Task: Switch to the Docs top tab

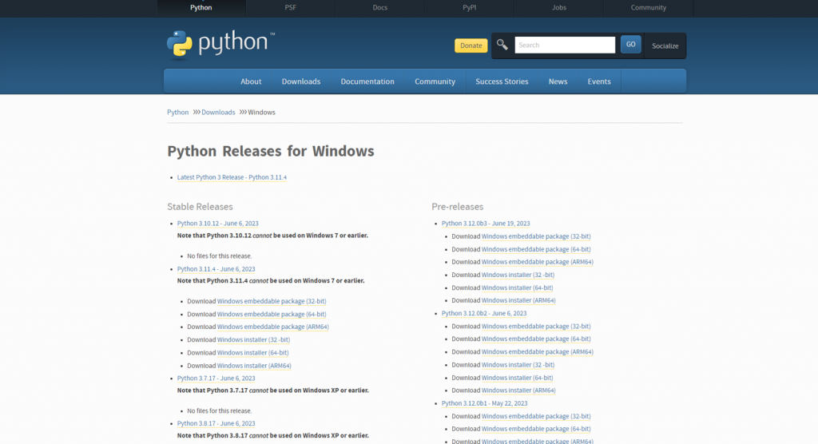Action: point(379,8)
